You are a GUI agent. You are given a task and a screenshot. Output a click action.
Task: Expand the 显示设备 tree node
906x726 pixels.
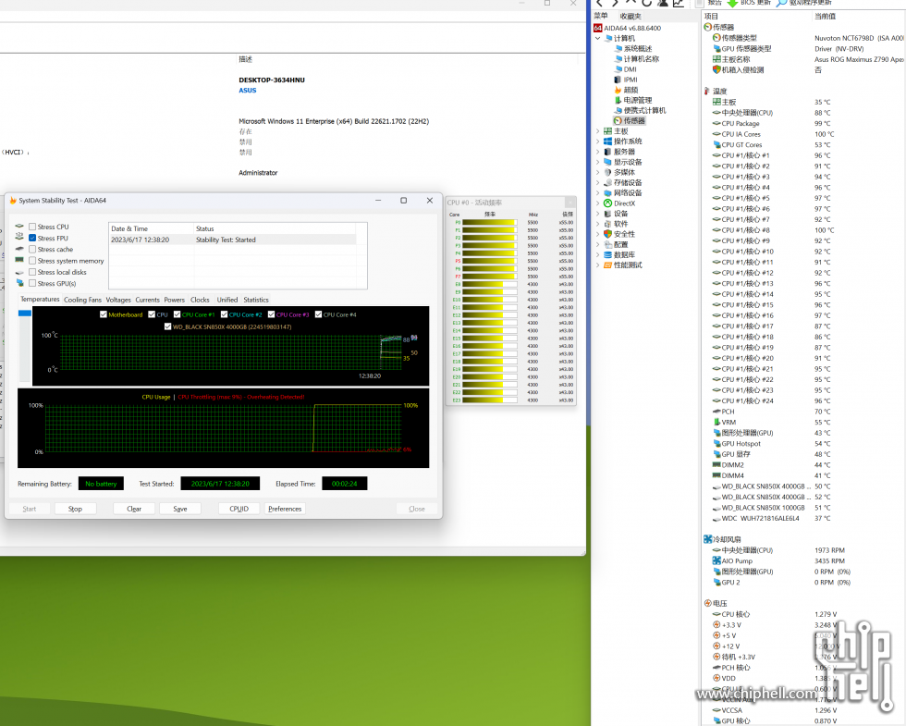(598, 162)
